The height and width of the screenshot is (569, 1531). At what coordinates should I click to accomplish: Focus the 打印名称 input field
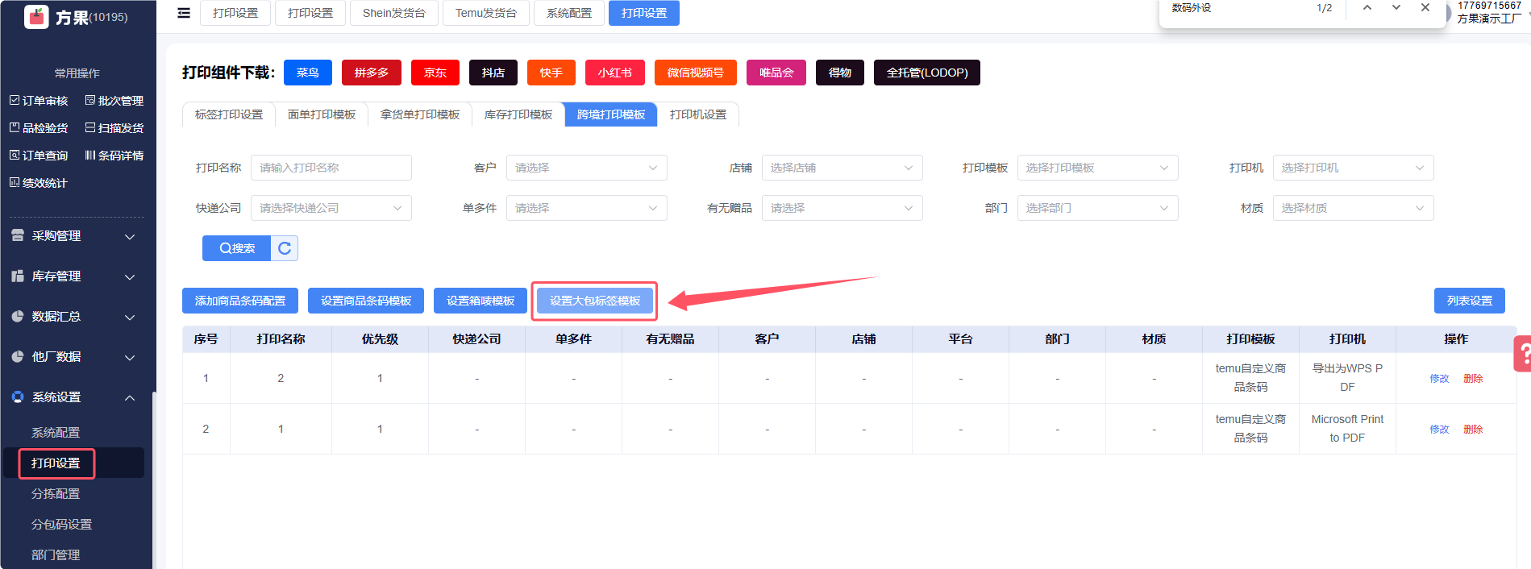pyautogui.click(x=331, y=168)
